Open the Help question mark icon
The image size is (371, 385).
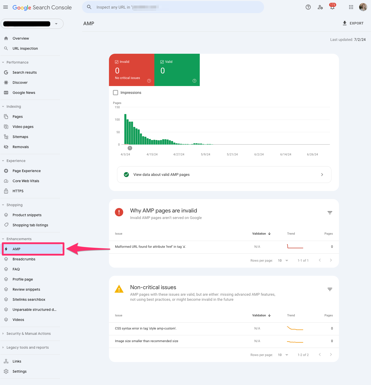[308, 7]
